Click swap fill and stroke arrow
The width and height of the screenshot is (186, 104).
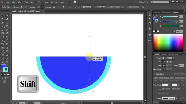[8, 65]
